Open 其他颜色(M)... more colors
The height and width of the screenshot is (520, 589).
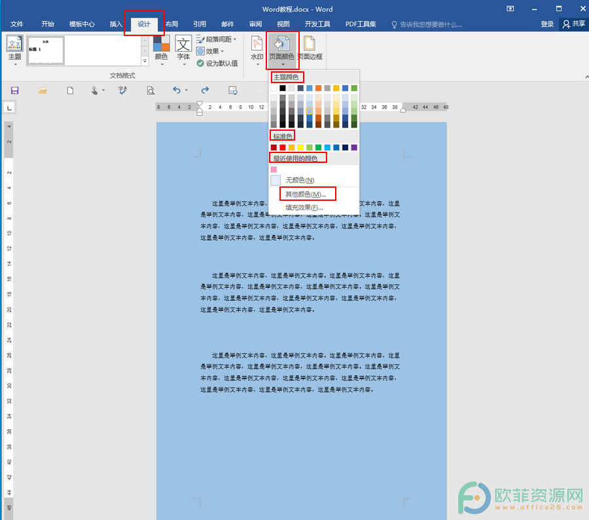[314, 194]
